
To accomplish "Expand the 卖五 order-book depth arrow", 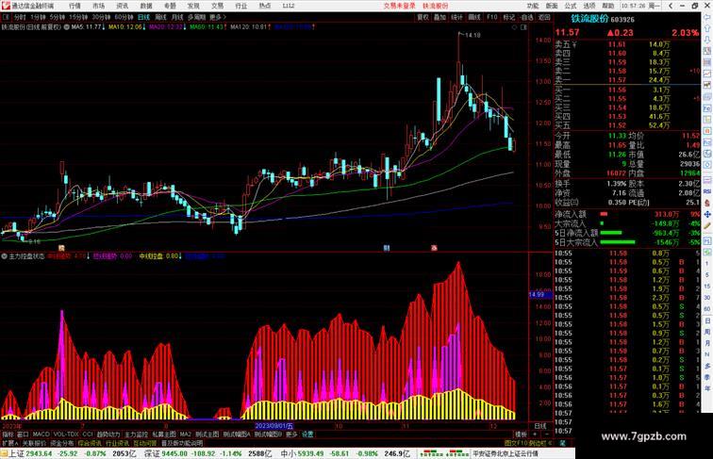I will coord(574,44).
